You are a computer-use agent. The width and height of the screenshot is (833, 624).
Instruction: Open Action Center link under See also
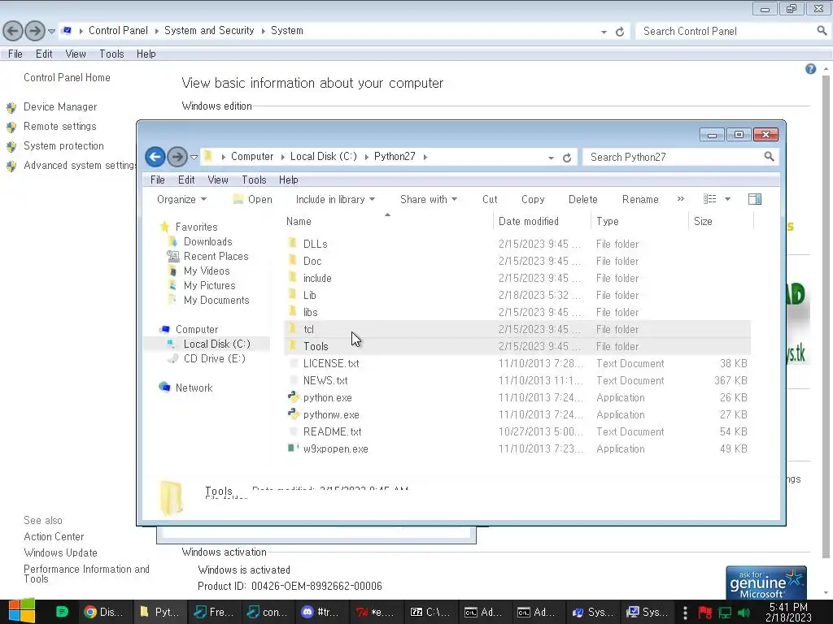pos(54,536)
